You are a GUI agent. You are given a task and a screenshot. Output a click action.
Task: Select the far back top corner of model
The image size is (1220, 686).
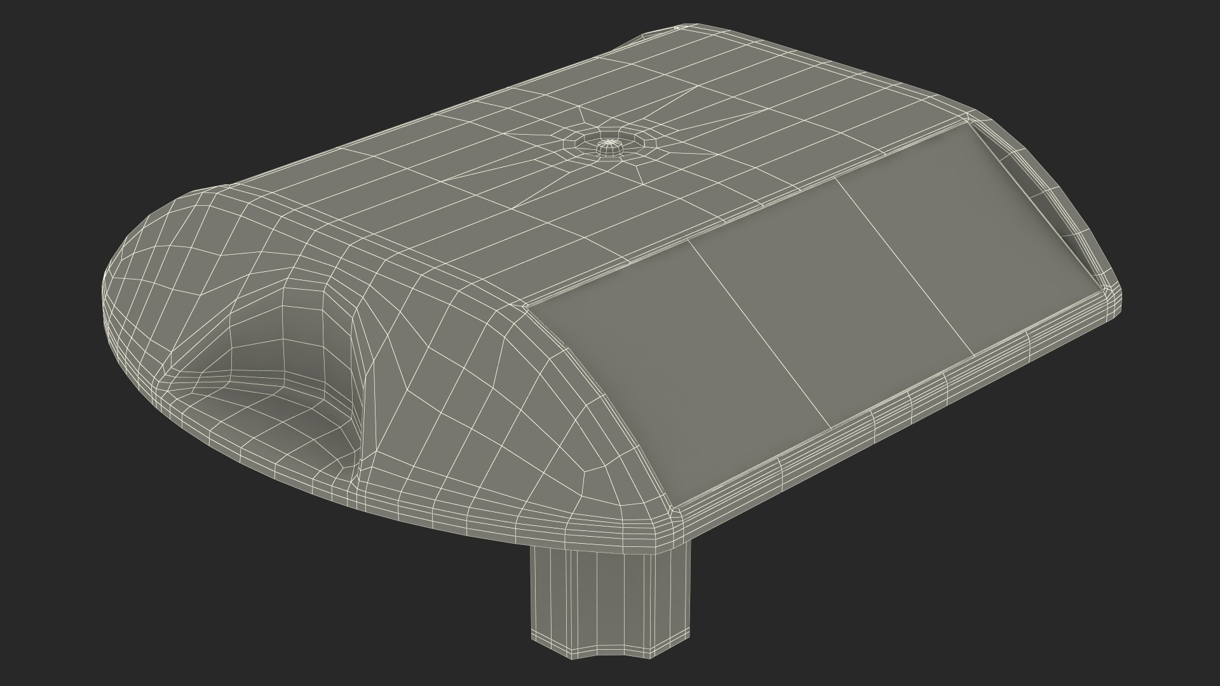[679, 28]
